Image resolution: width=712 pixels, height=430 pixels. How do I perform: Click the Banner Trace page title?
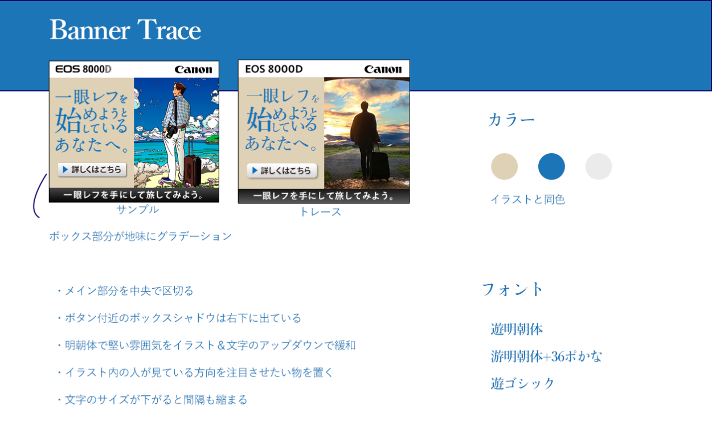125,30
